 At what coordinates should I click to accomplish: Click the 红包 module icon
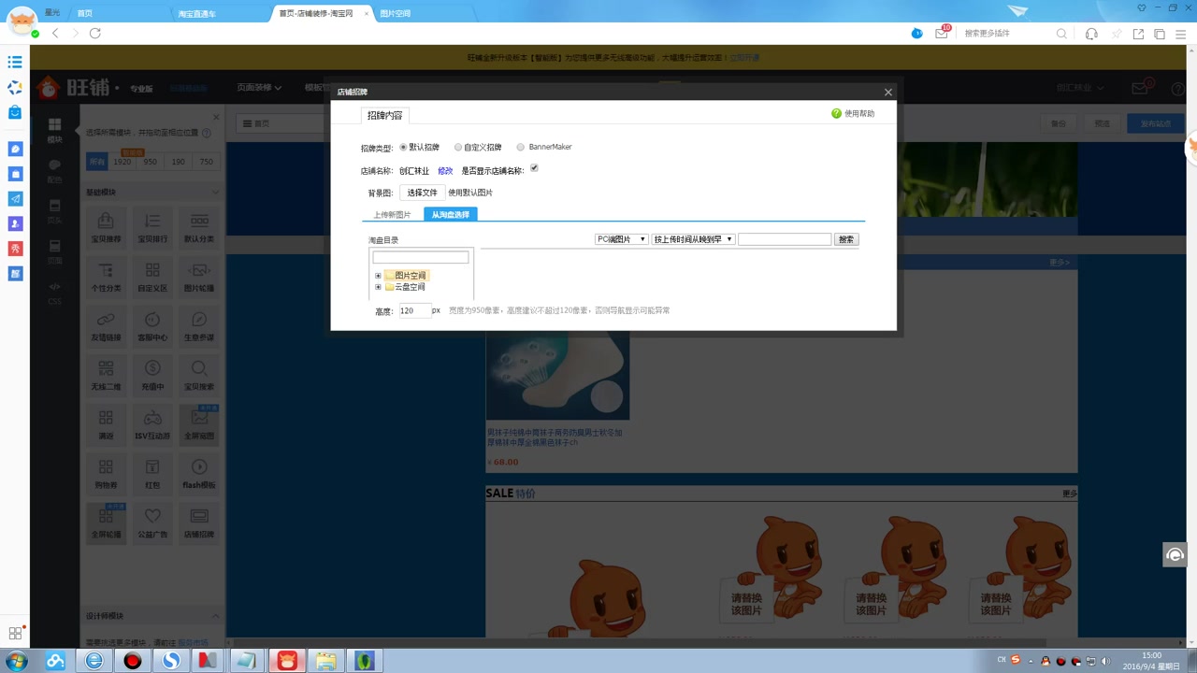point(152,473)
